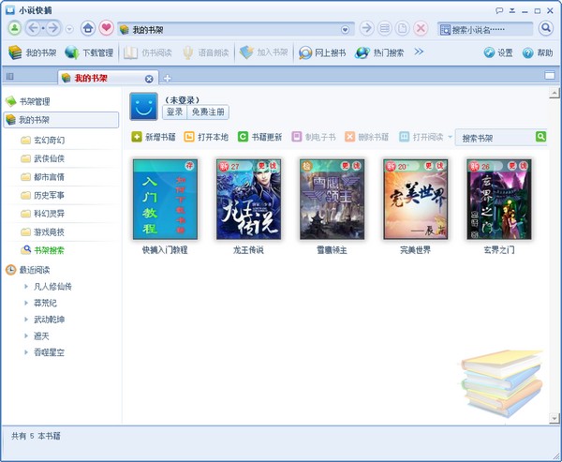The height and width of the screenshot is (462, 562).
Task: Click the chapter list icon in navigation bar
Action: click(385, 28)
